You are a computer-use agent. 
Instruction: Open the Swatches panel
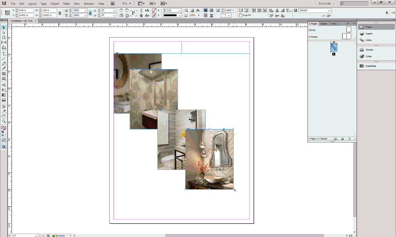371,66
